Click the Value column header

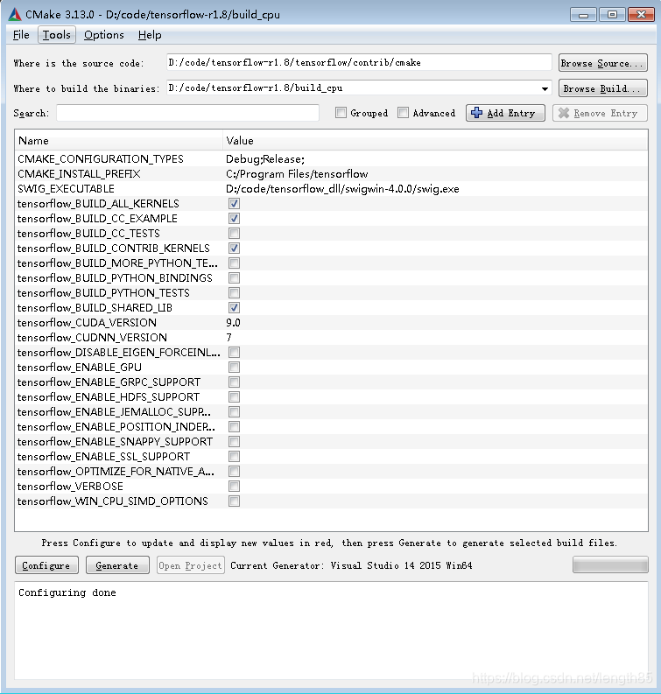[435, 141]
